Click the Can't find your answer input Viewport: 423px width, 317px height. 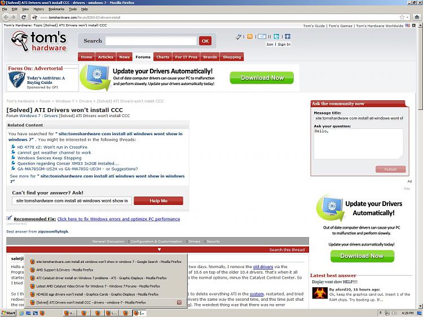72,200
